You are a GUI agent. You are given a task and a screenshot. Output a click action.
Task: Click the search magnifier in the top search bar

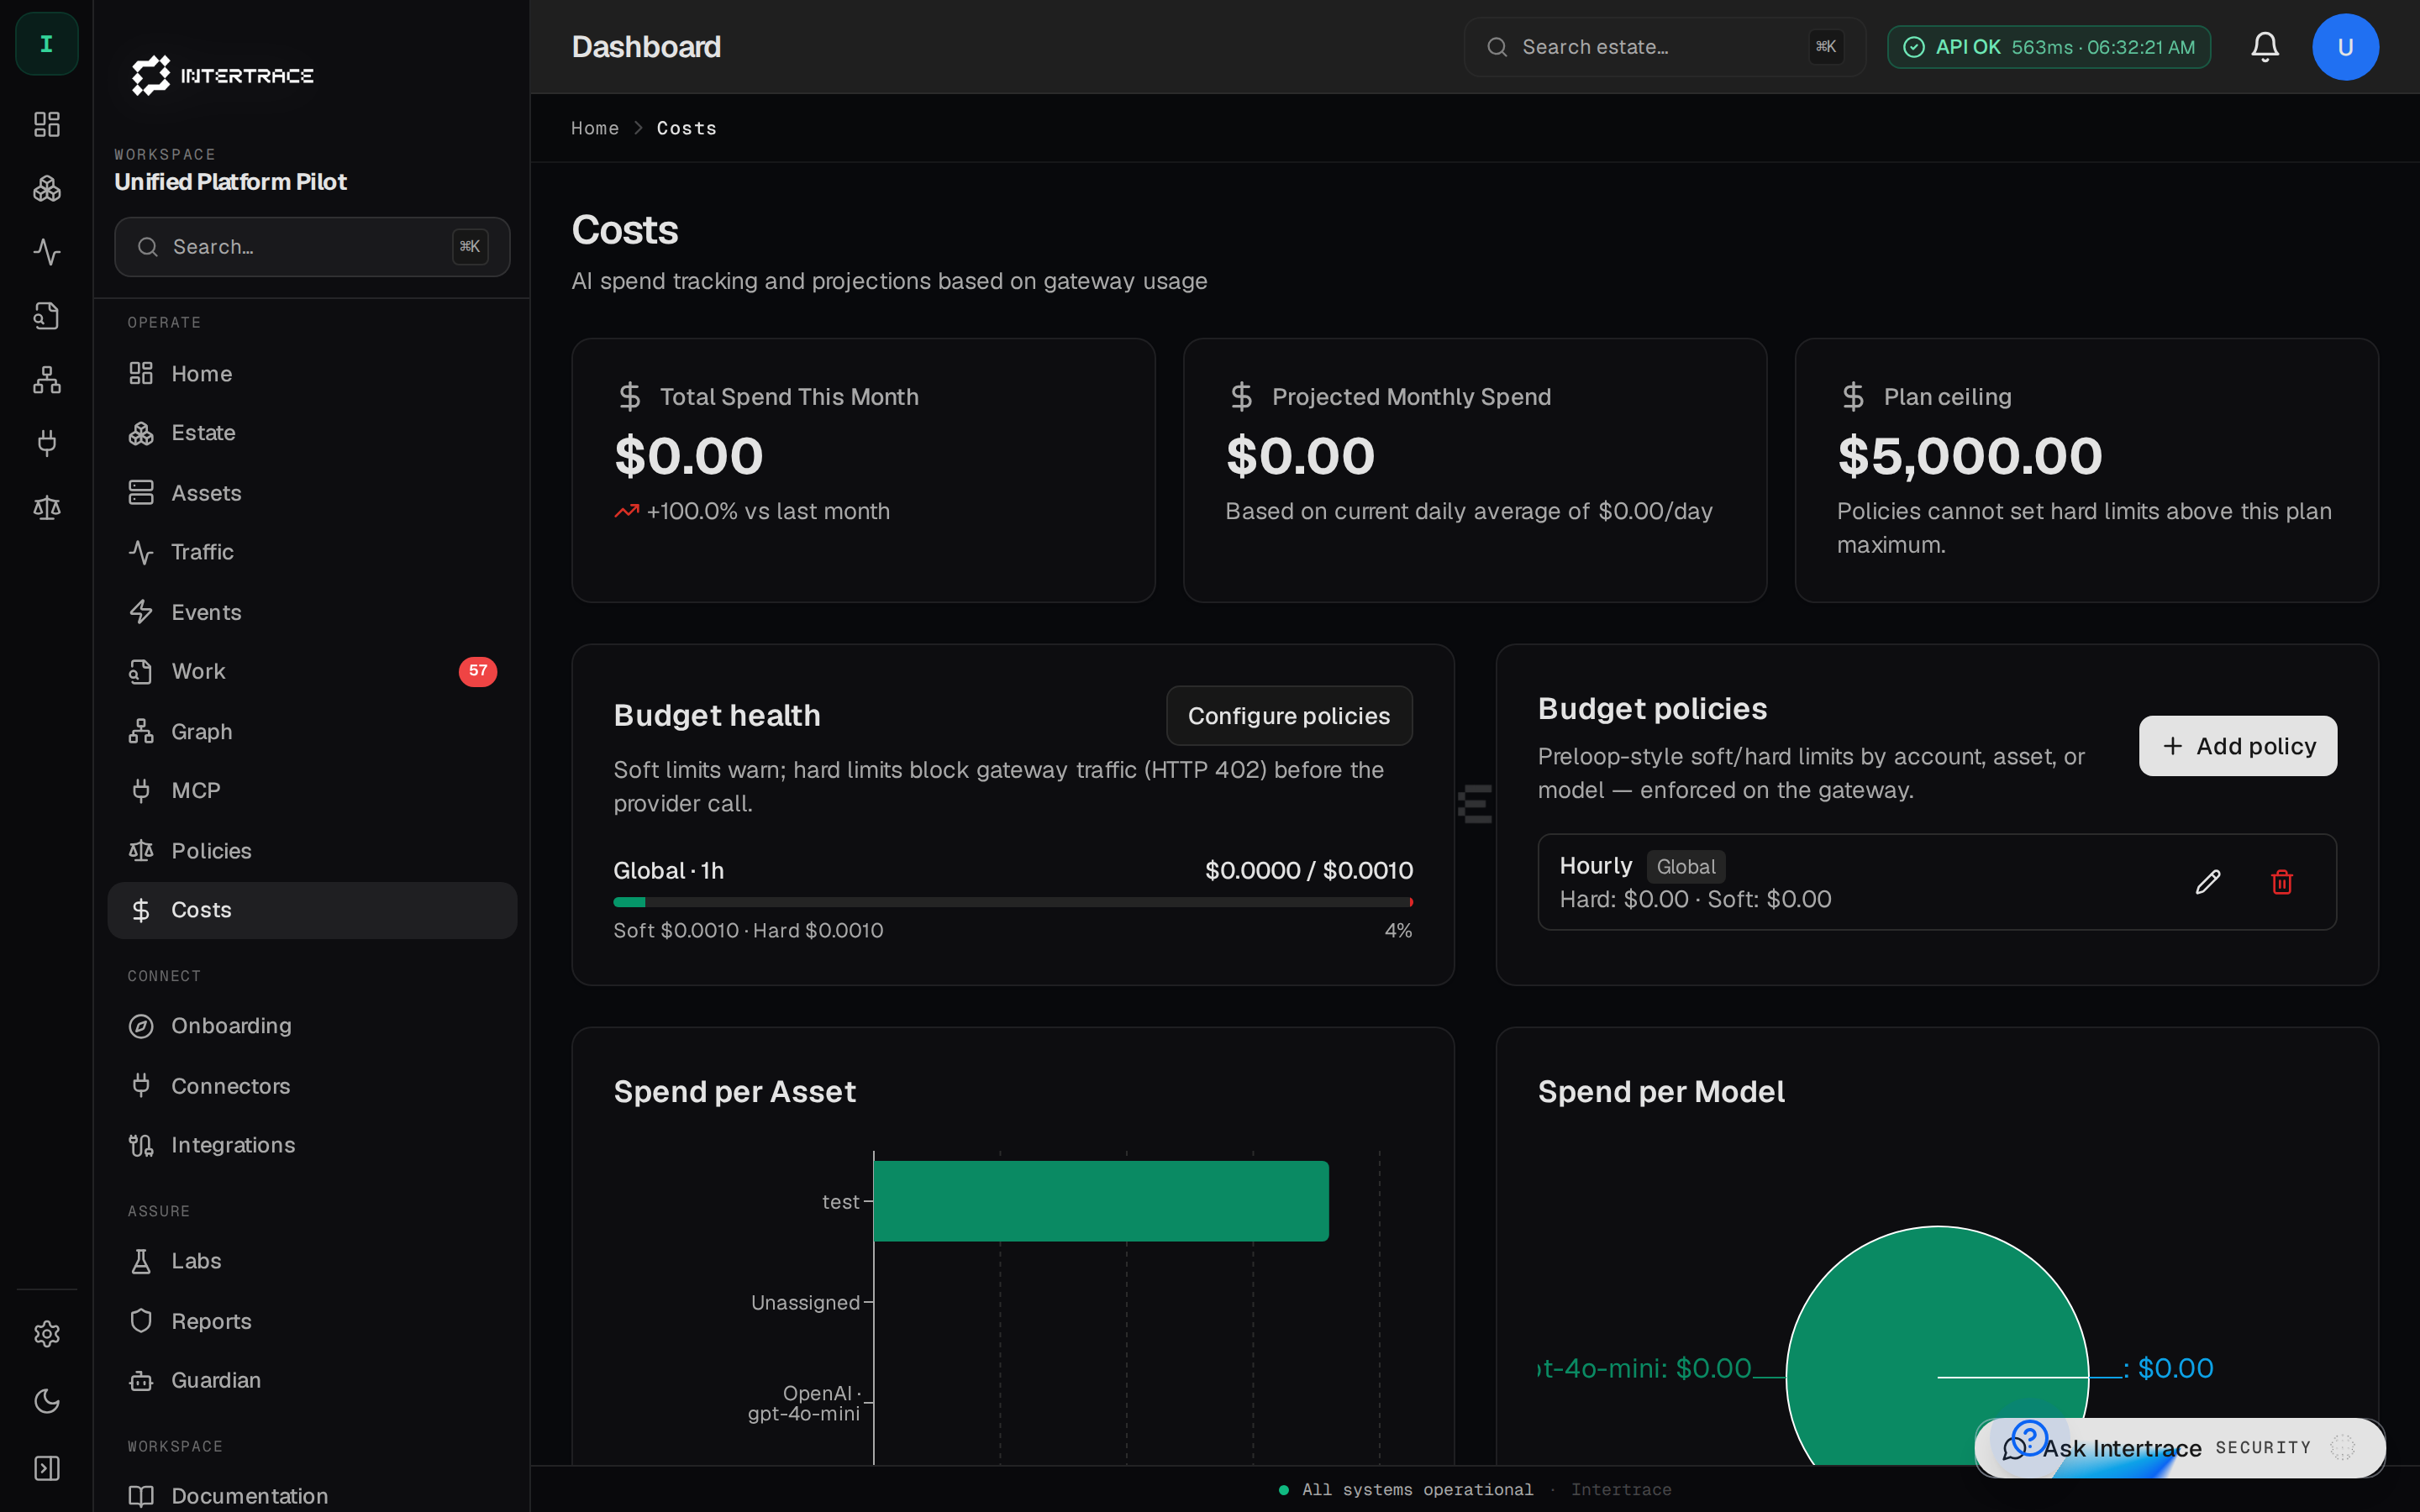(1497, 47)
